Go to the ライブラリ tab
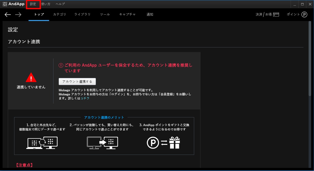This screenshot has width=314, height=171. [x=82, y=15]
